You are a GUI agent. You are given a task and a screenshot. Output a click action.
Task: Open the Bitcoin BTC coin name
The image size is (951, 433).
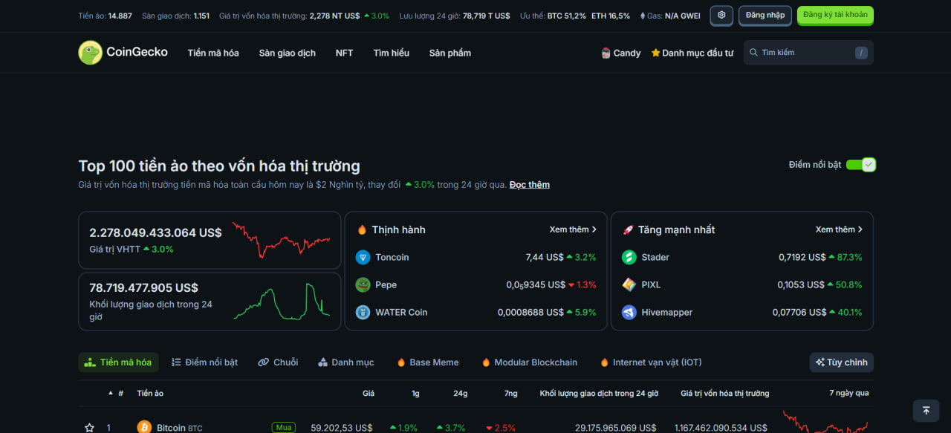(x=179, y=428)
